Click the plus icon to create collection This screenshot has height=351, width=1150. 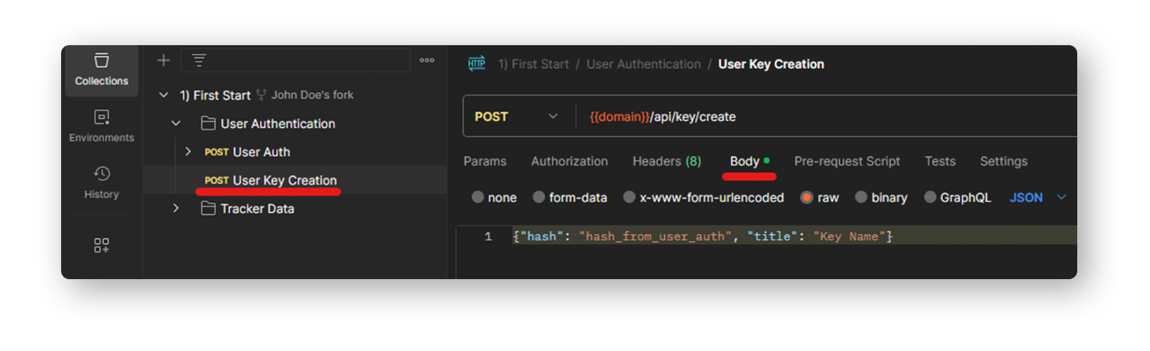point(164,60)
